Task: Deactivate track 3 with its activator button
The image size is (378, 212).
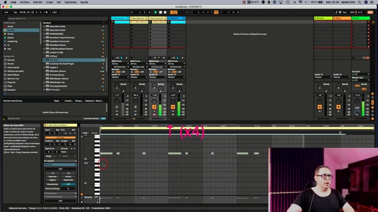Action: point(154,107)
